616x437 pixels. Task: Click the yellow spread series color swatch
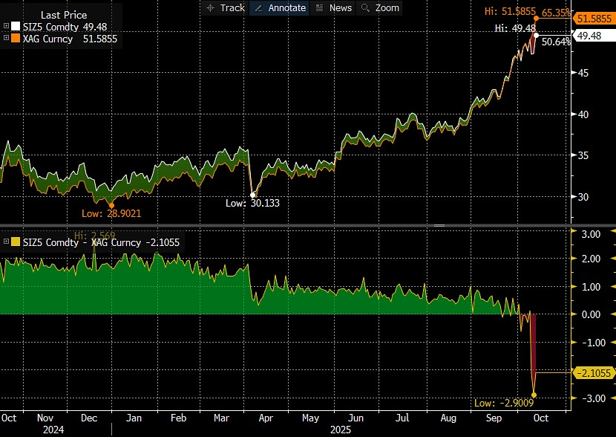tap(16, 242)
